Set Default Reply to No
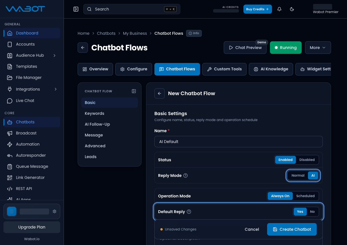The height and width of the screenshot is (245, 347). 312,212
